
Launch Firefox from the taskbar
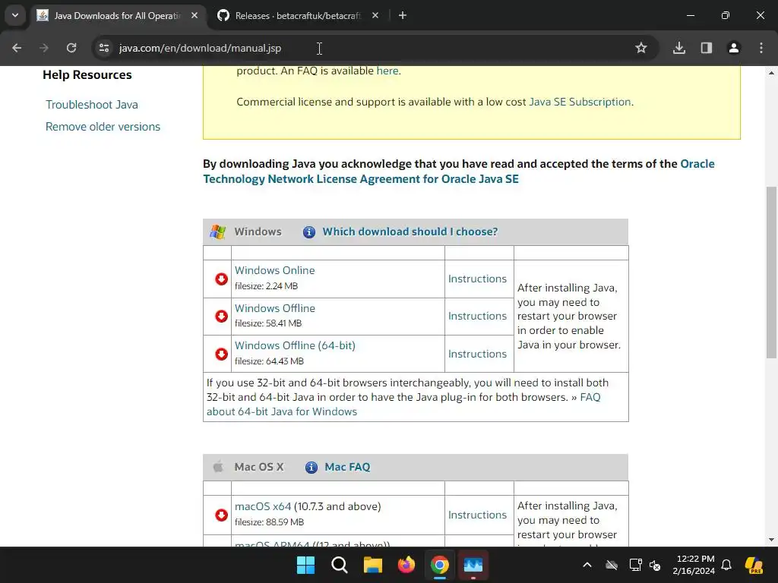(x=406, y=565)
